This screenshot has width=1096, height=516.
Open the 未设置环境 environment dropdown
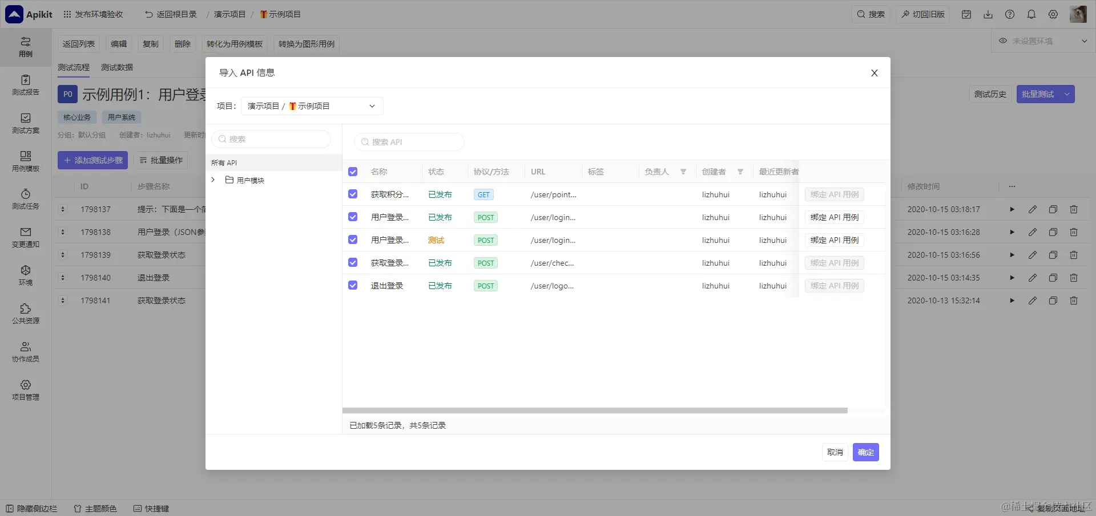coord(1043,41)
